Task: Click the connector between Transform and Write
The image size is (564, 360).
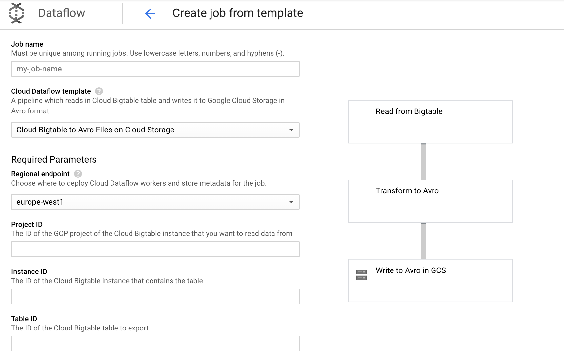Action: coord(424,241)
